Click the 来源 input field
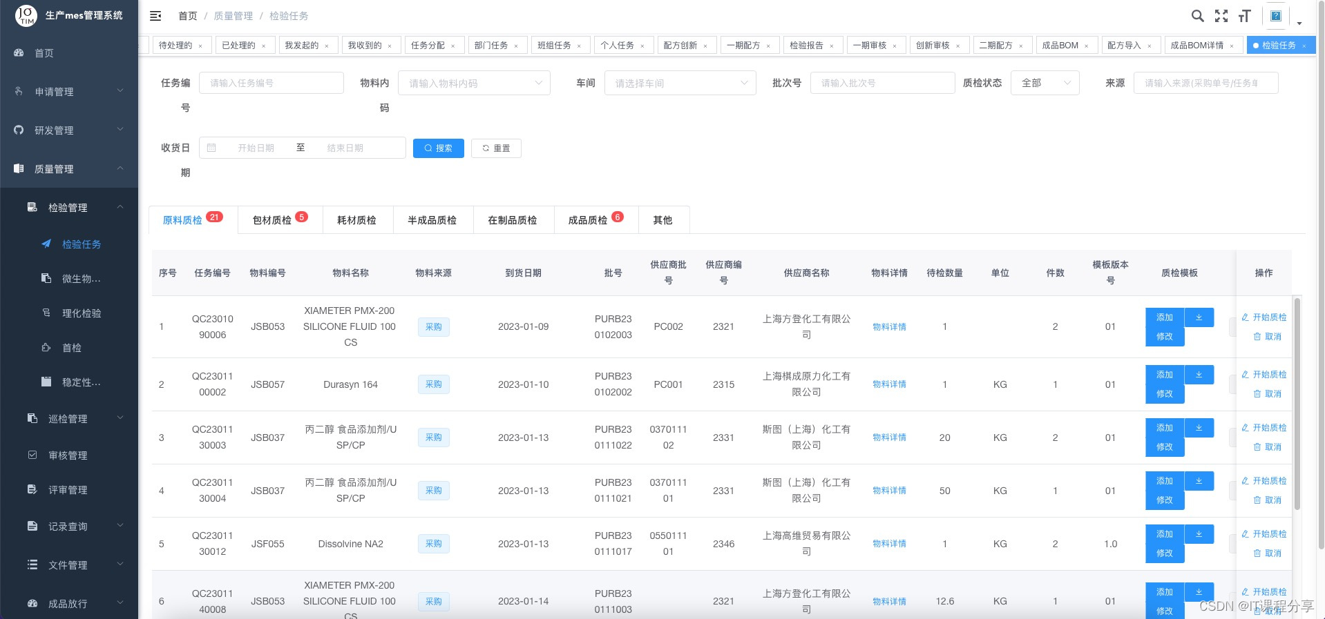This screenshot has width=1325, height=619. pyautogui.click(x=1205, y=83)
